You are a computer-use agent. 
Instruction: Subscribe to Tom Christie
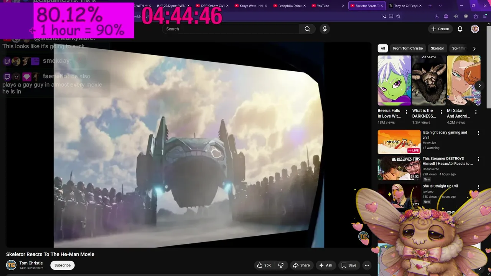click(63, 265)
